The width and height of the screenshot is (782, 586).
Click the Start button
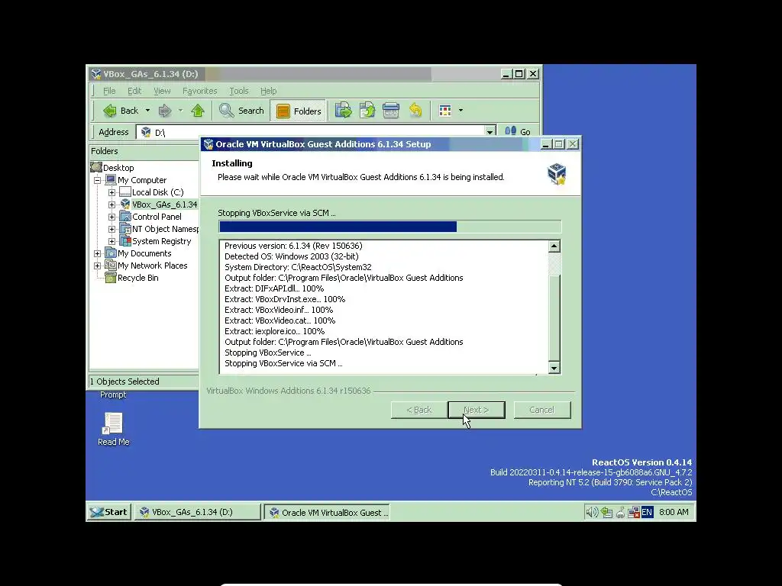click(109, 512)
